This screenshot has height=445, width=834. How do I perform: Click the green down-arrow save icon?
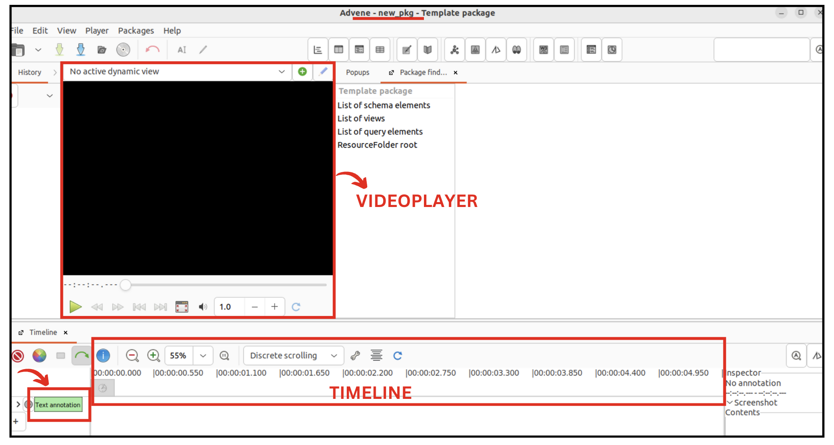60,50
